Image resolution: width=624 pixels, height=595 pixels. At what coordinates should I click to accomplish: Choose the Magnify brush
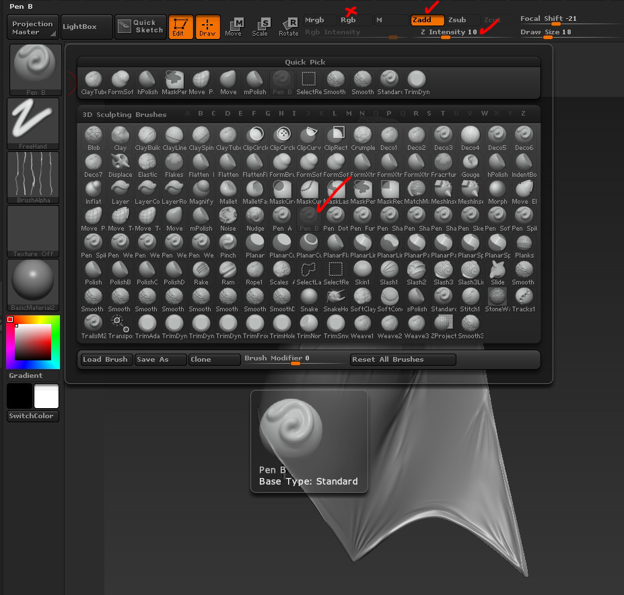(201, 193)
